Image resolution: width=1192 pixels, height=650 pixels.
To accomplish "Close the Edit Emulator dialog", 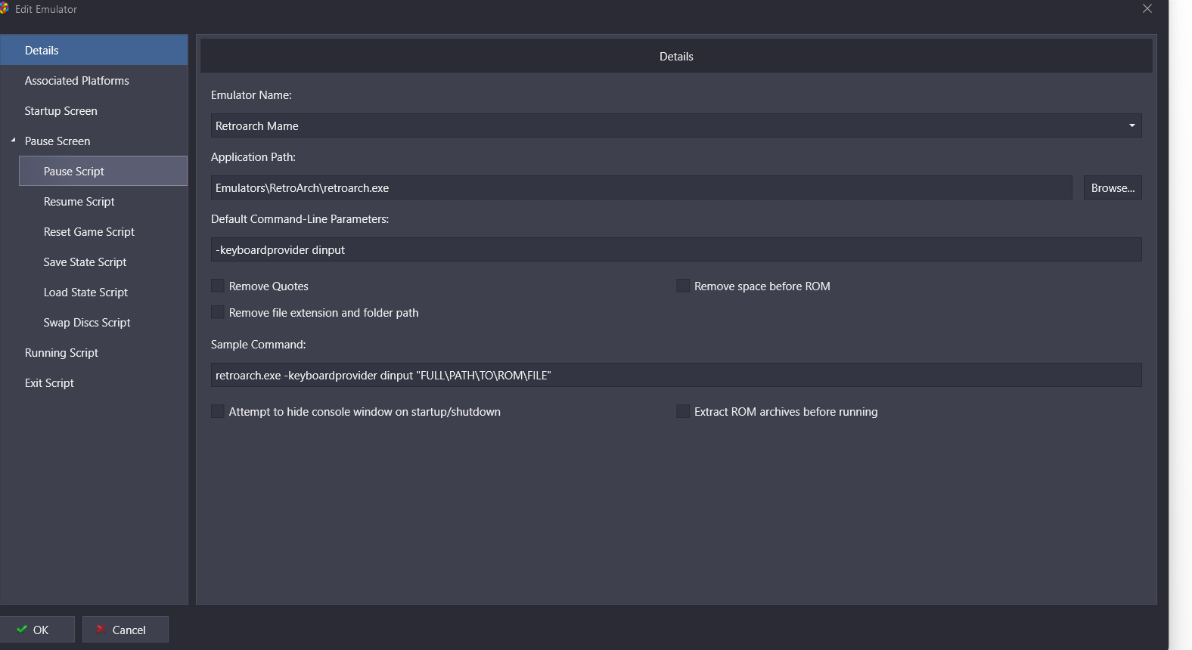I will 1147,9.
